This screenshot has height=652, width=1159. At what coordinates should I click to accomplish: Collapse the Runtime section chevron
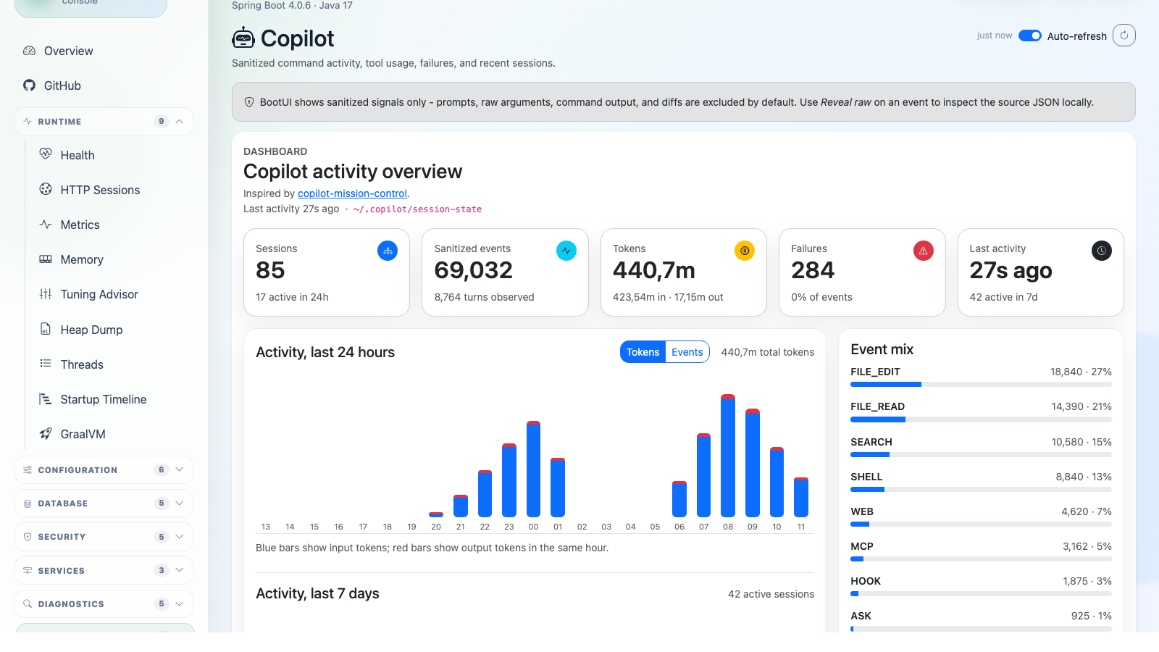(x=180, y=122)
